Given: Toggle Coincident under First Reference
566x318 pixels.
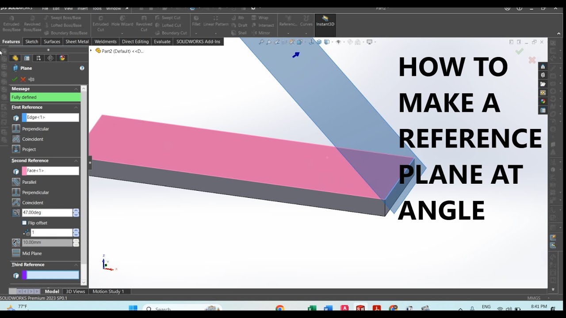Looking at the screenshot, I should click(x=16, y=139).
